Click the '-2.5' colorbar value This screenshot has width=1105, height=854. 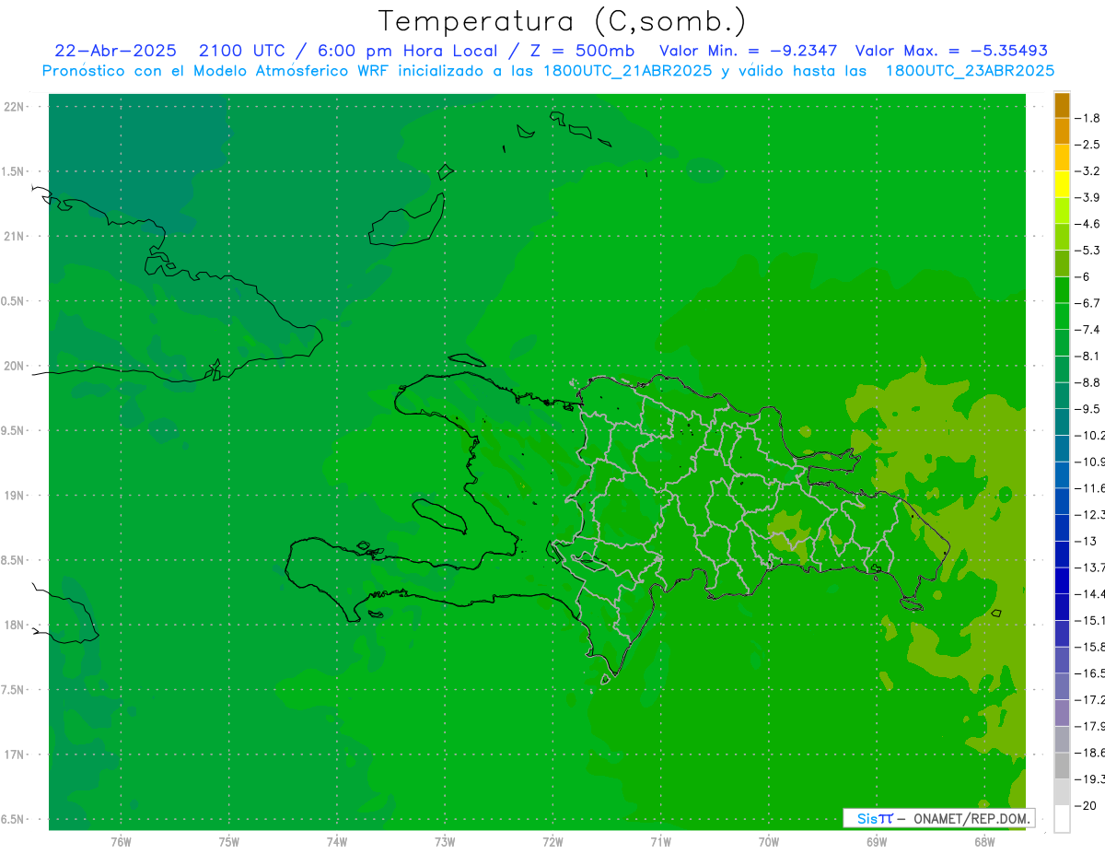[x=1088, y=145]
